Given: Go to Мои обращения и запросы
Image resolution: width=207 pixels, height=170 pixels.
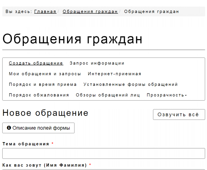Looking at the screenshot, I should pos(45,74).
